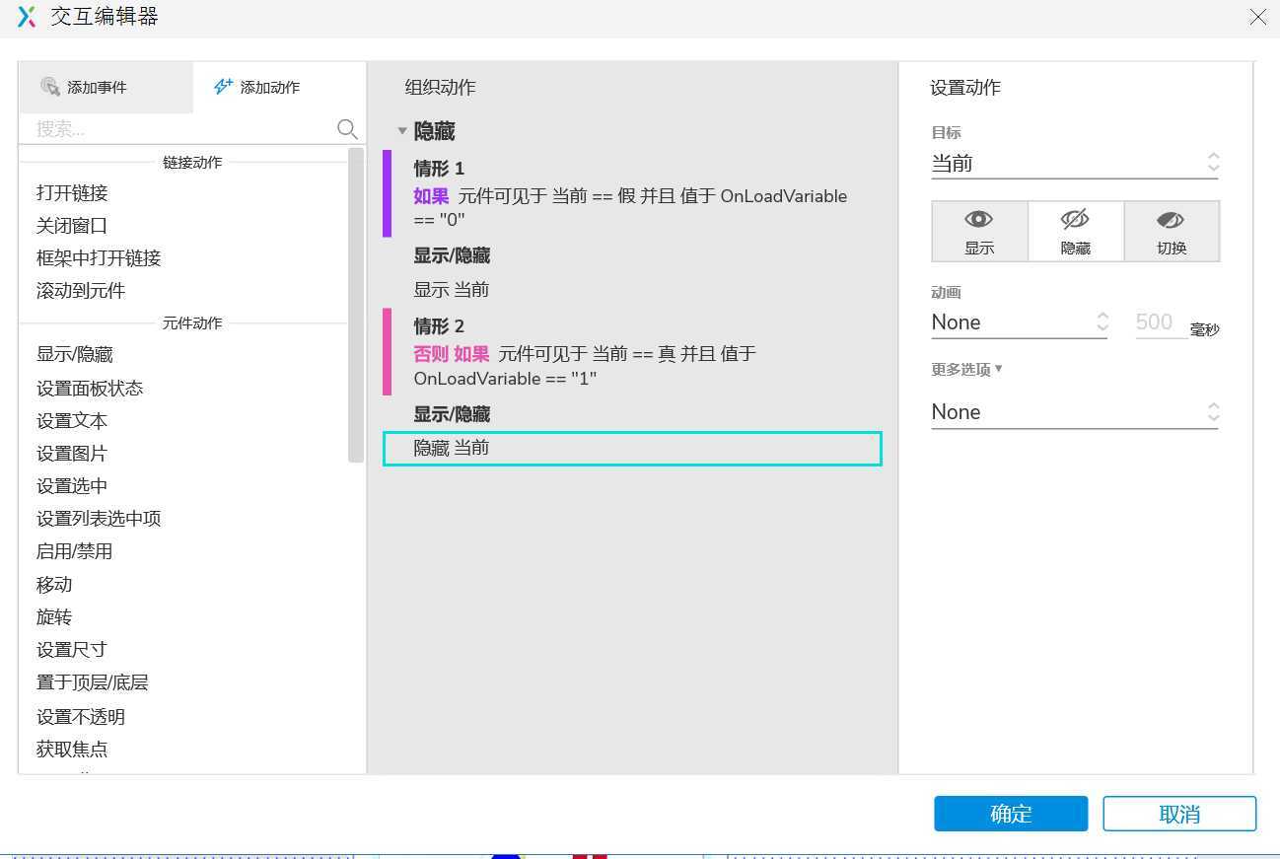Confirm with the 确定 button
Viewport: 1280px width, 859px height.
(x=1011, y=814)
